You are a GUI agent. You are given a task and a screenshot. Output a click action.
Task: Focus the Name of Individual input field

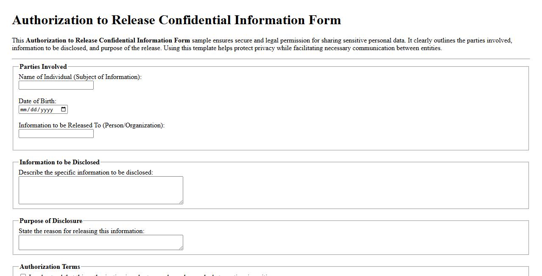point(56,85)
